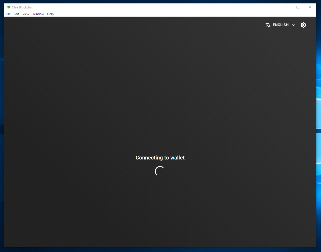Open the ENGLISH language dropdown
321x252 pixels.
[x=280, y=25]
